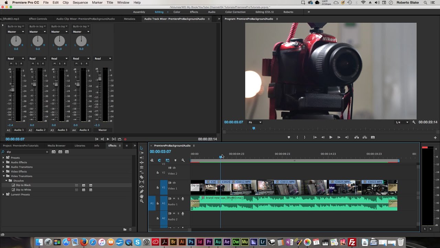Open the Effect Controls tab
The width and height of the screenshot is (440, 248).
tap(38, 19)
